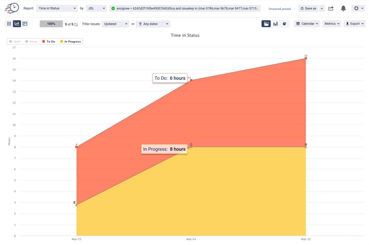The image size is (369, 245).
Task: Open the Calendar menu
Action: [x=307, y=24]
